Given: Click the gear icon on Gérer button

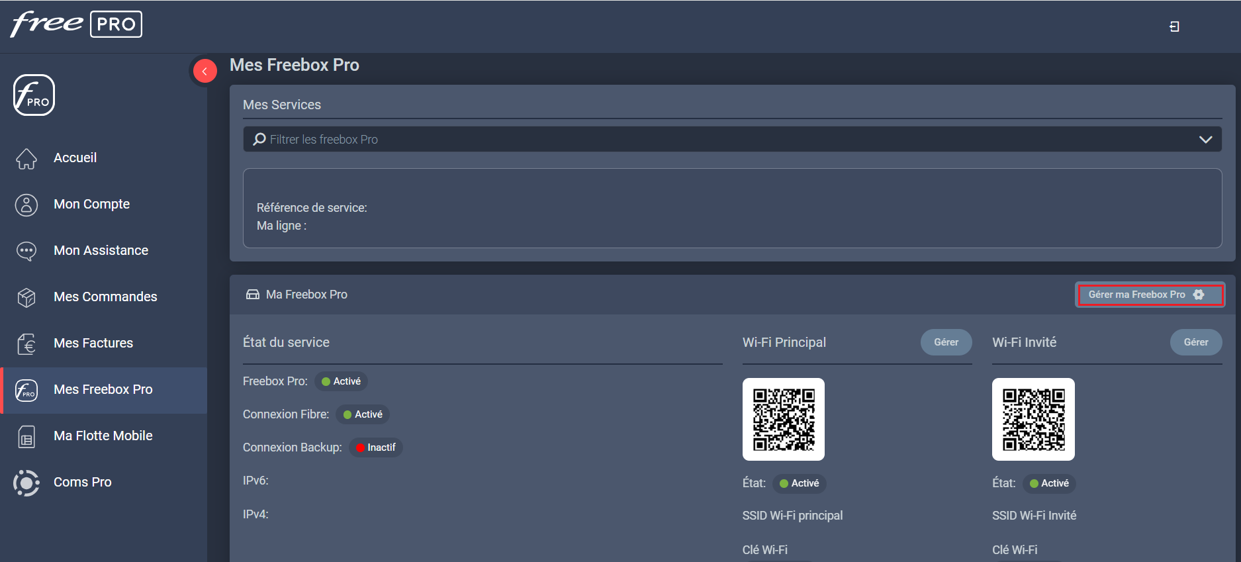Looking at the screenshot, I should click(1199, 295).
